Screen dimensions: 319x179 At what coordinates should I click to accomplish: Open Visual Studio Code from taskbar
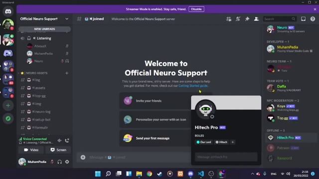pos(201,174)
